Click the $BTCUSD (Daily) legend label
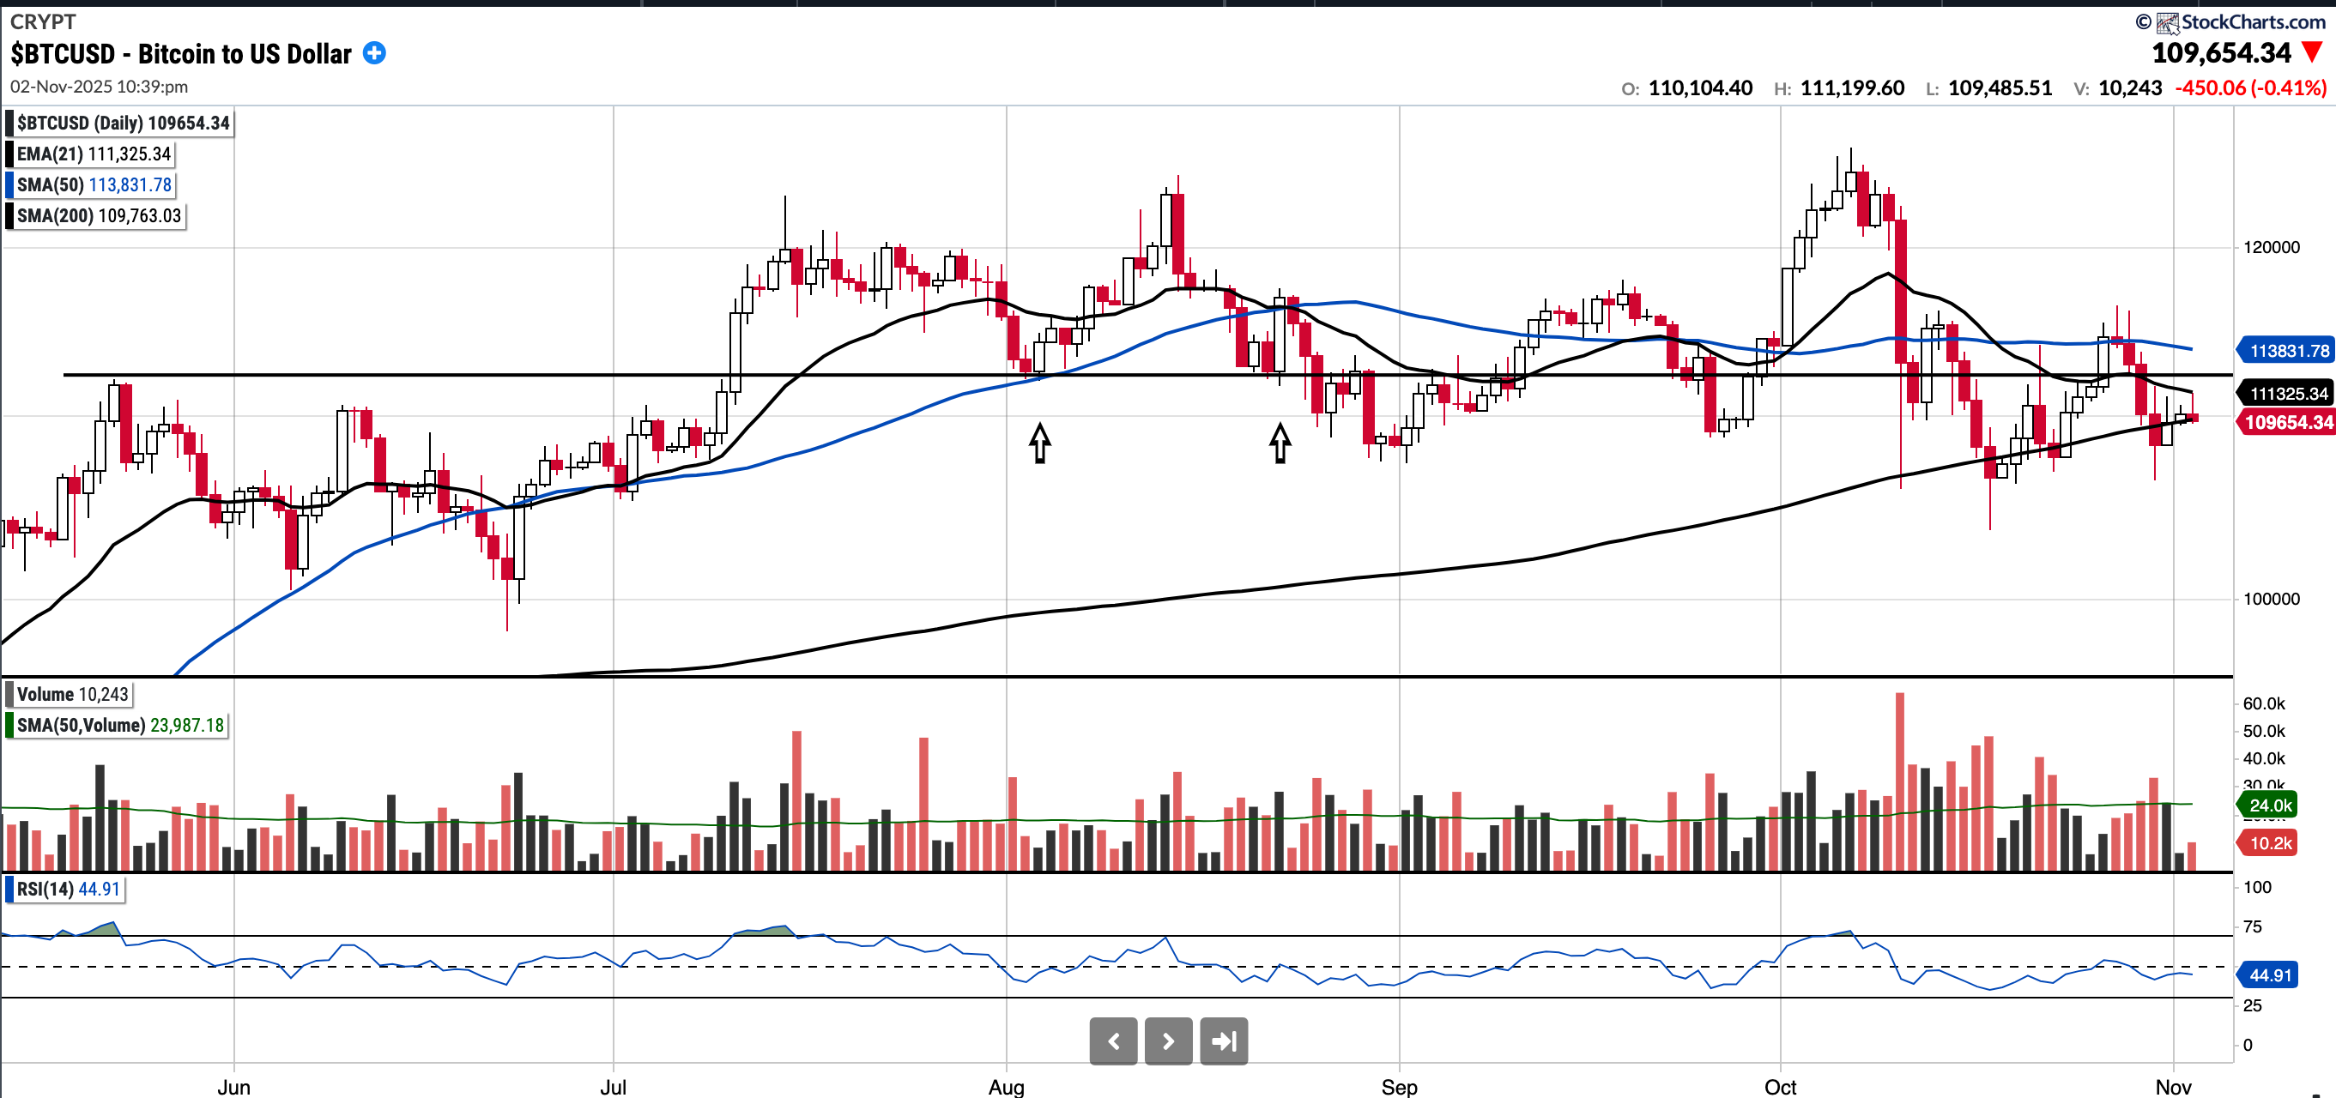 click(x=123, y=124)
